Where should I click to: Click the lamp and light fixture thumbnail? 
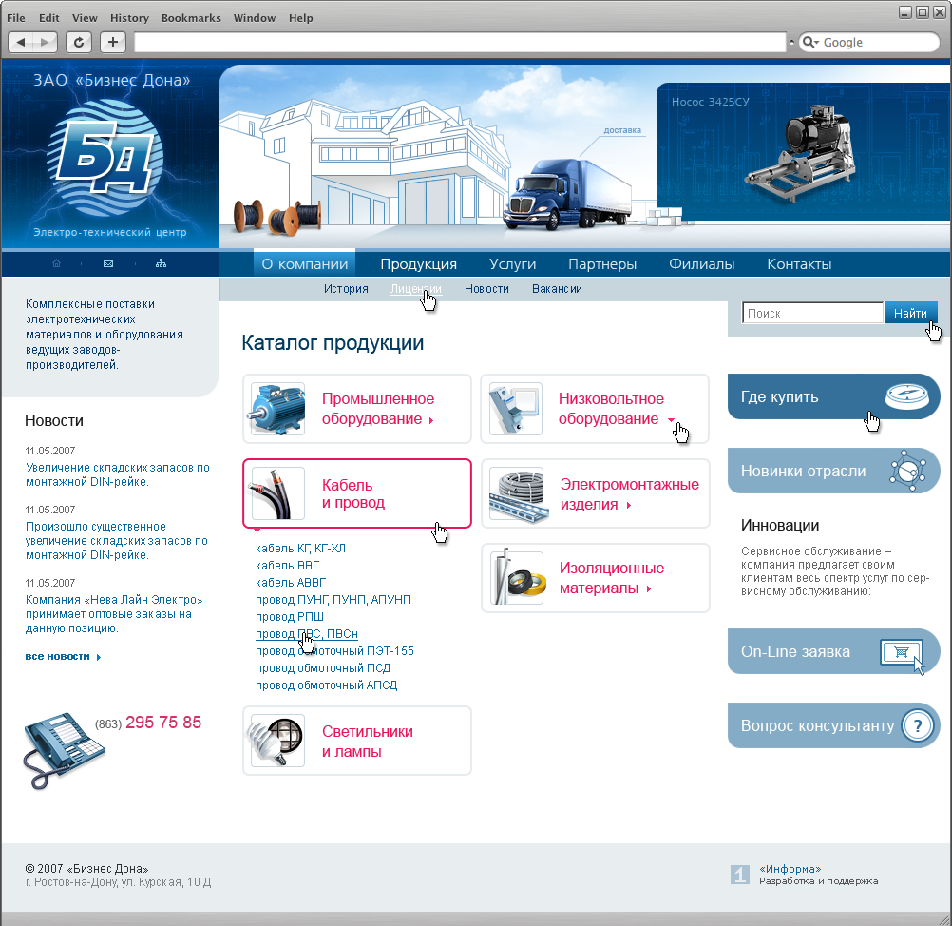[276, 741]
